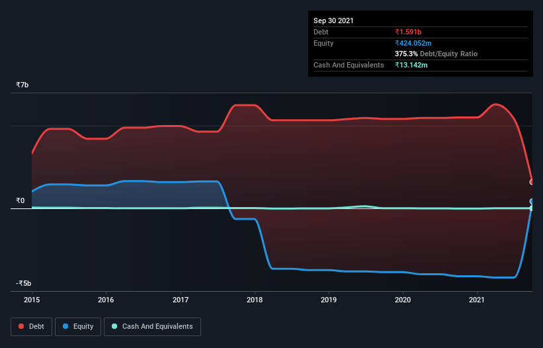Select the 2017 label on the x-axis
This screenshot has height=348, width=543.
pos(181,300)
